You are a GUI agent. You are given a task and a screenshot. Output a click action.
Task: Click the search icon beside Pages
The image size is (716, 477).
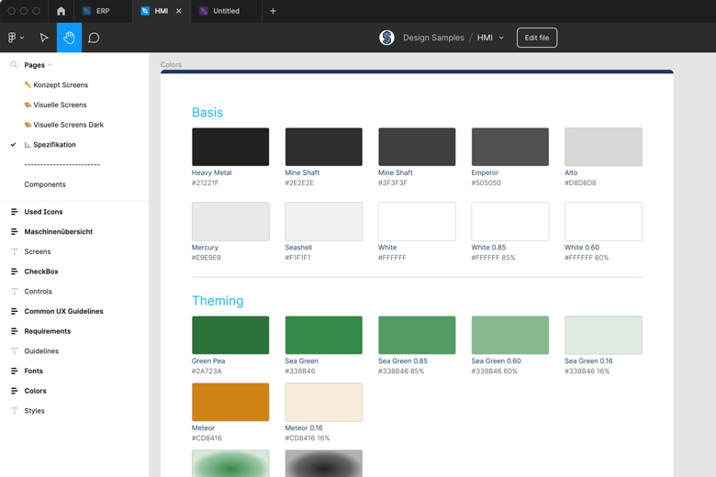tap(14, 65)
